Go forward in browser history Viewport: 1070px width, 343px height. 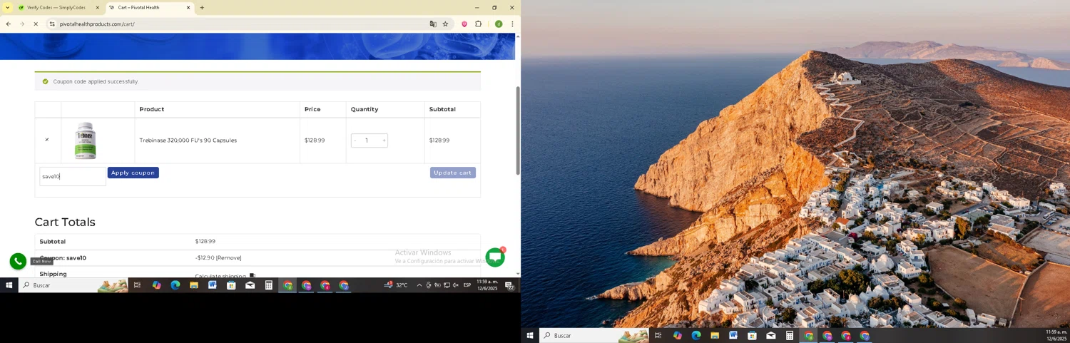pyautogui.click(x=21, y=24)
